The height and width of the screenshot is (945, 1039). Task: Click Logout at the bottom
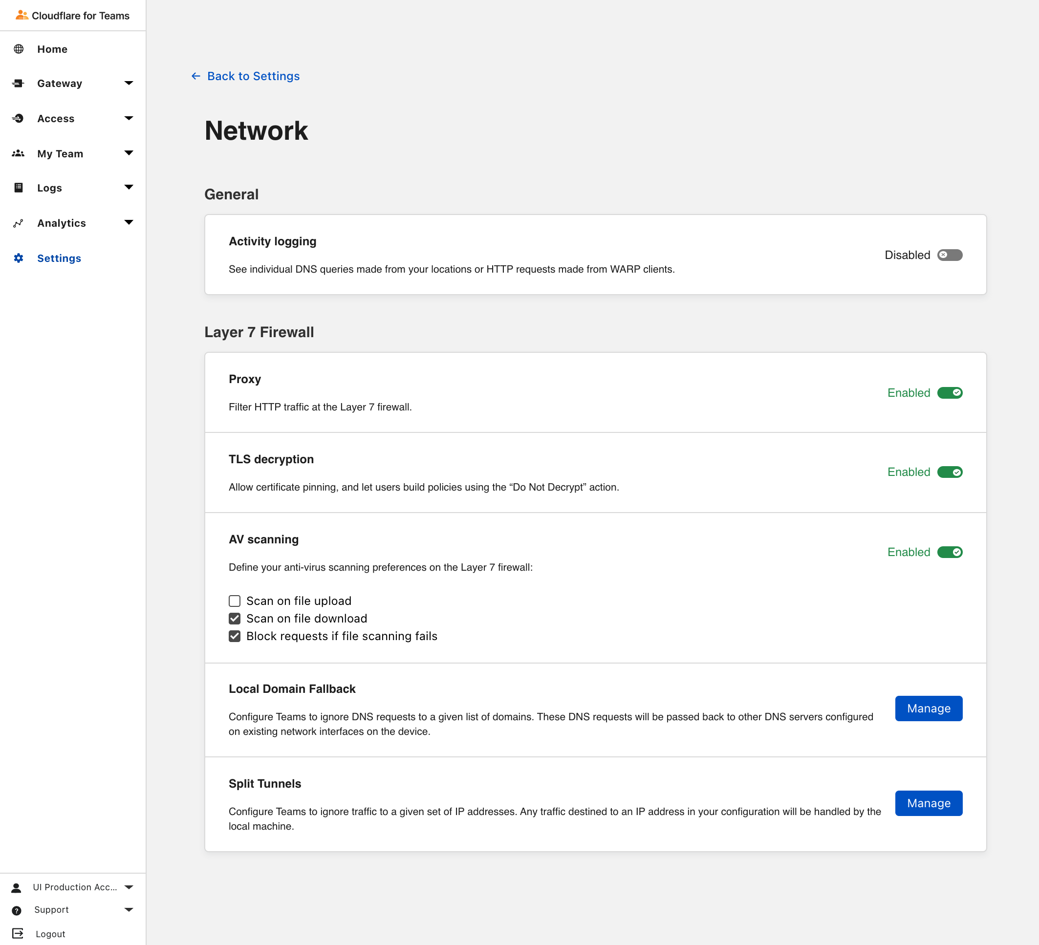pyautogui.click(x=50, y=933)
